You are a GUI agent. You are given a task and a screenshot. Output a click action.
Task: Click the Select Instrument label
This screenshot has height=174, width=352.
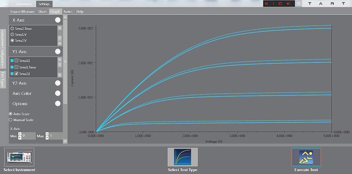tap(19, 170)
